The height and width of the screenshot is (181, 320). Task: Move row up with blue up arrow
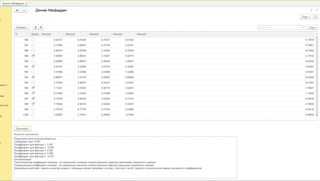36,27
